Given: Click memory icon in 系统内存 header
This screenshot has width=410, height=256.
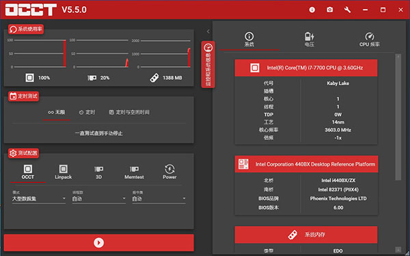Looking at the screenshot, I should pos(292,235).
